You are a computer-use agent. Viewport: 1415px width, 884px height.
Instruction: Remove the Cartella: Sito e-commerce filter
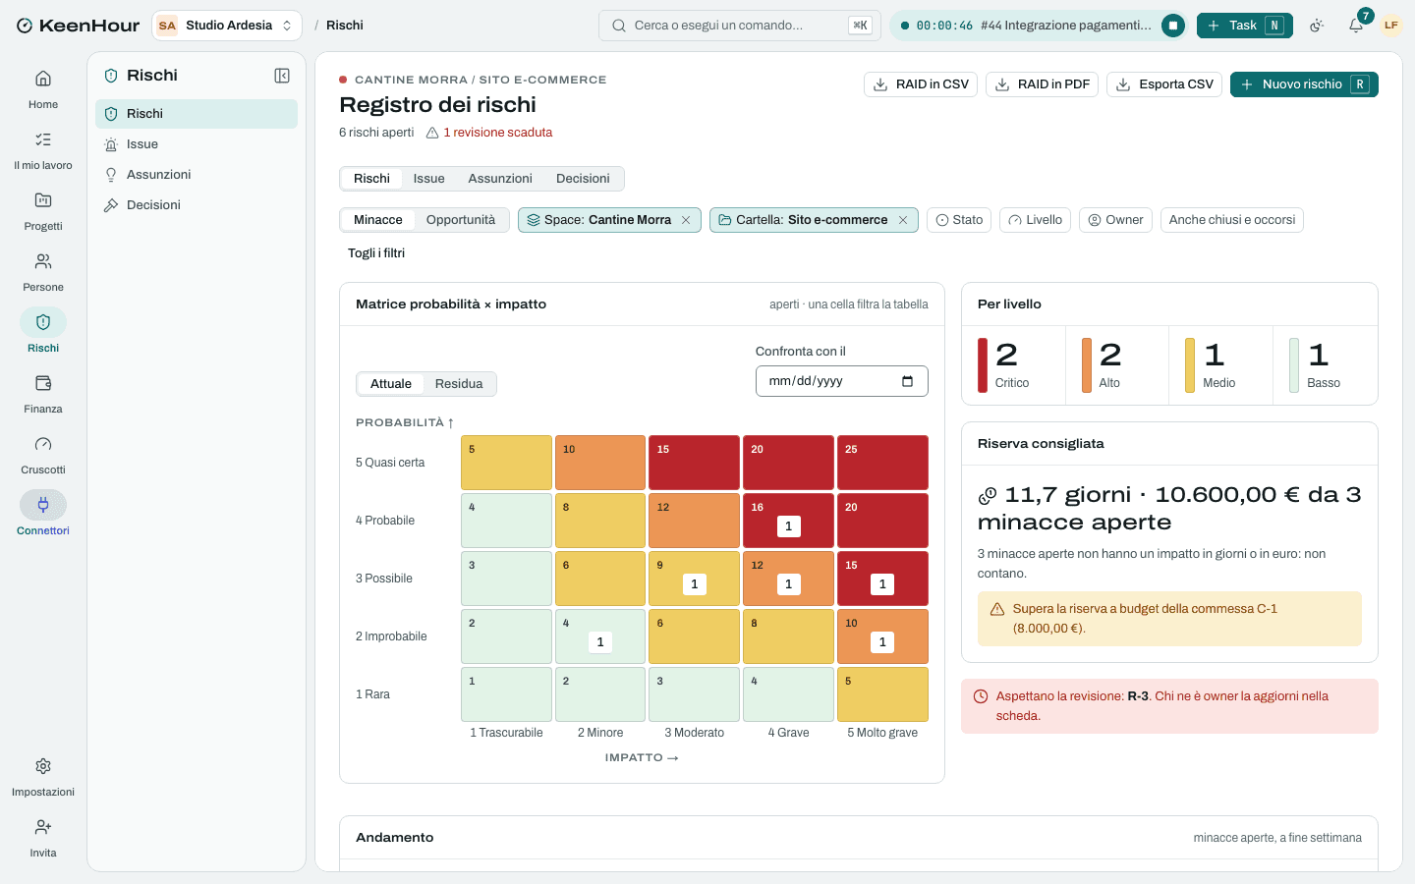click(x=903, y=220)
